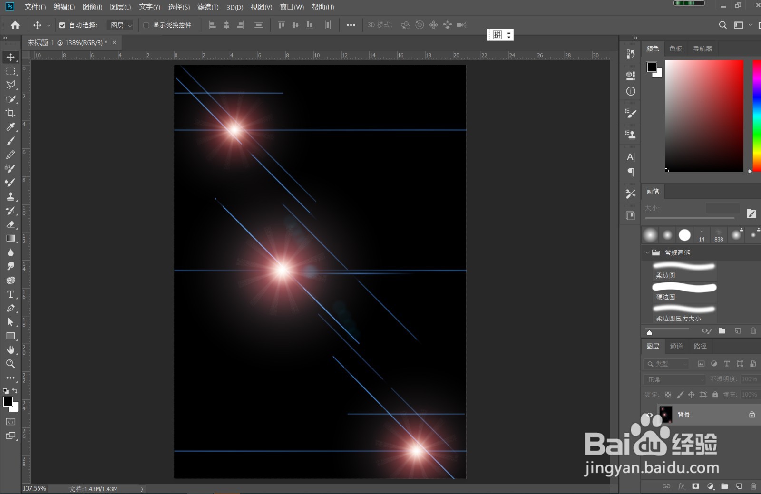Toggle the pixel layer filter in Layers panel
The height and width of the screenshot is (494, 761).
point(701,364)
